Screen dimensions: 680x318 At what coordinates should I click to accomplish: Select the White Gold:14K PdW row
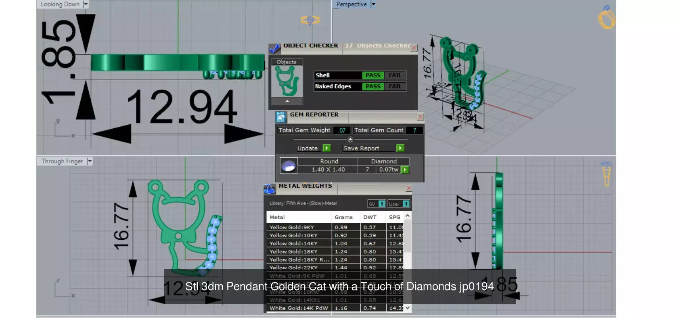tap(335, 308)
